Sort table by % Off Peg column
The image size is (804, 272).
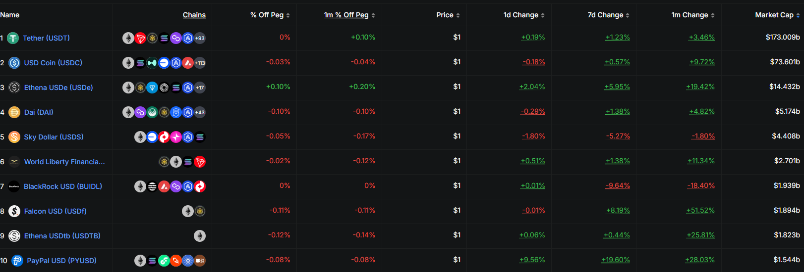pos(270,15)
